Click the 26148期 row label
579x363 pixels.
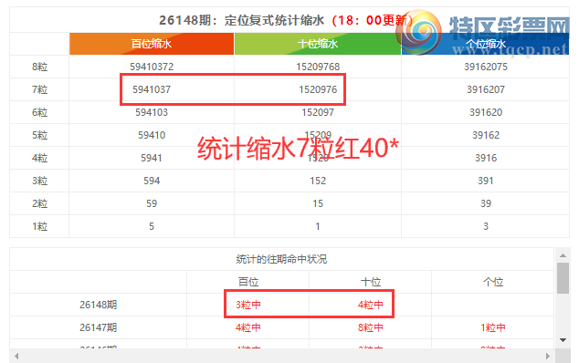click(x=99, y=305)
